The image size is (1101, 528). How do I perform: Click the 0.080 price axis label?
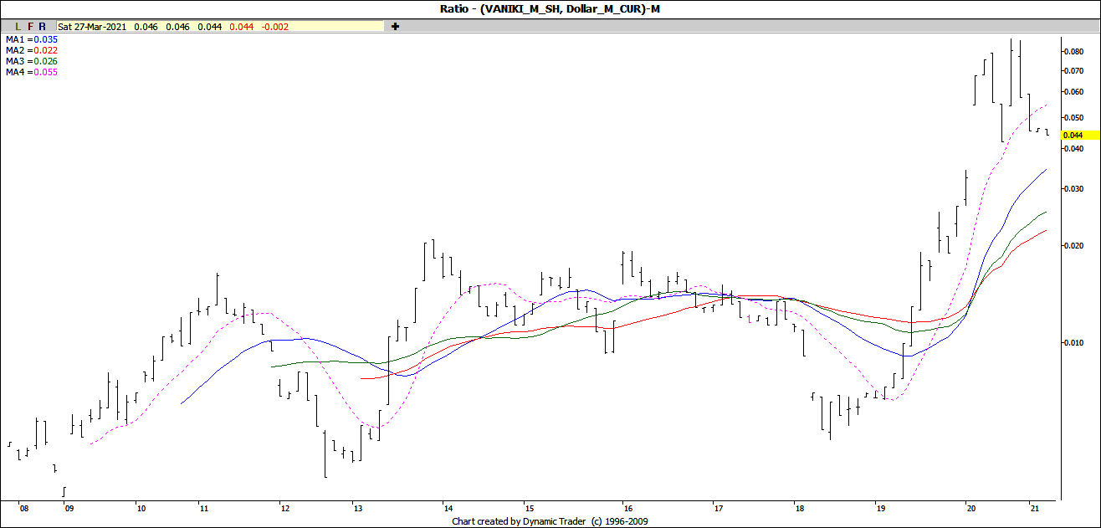click(x=1074, y=52)
